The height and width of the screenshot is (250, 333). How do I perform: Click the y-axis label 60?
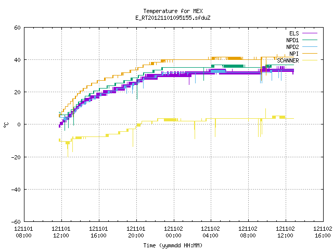point(17,28)
